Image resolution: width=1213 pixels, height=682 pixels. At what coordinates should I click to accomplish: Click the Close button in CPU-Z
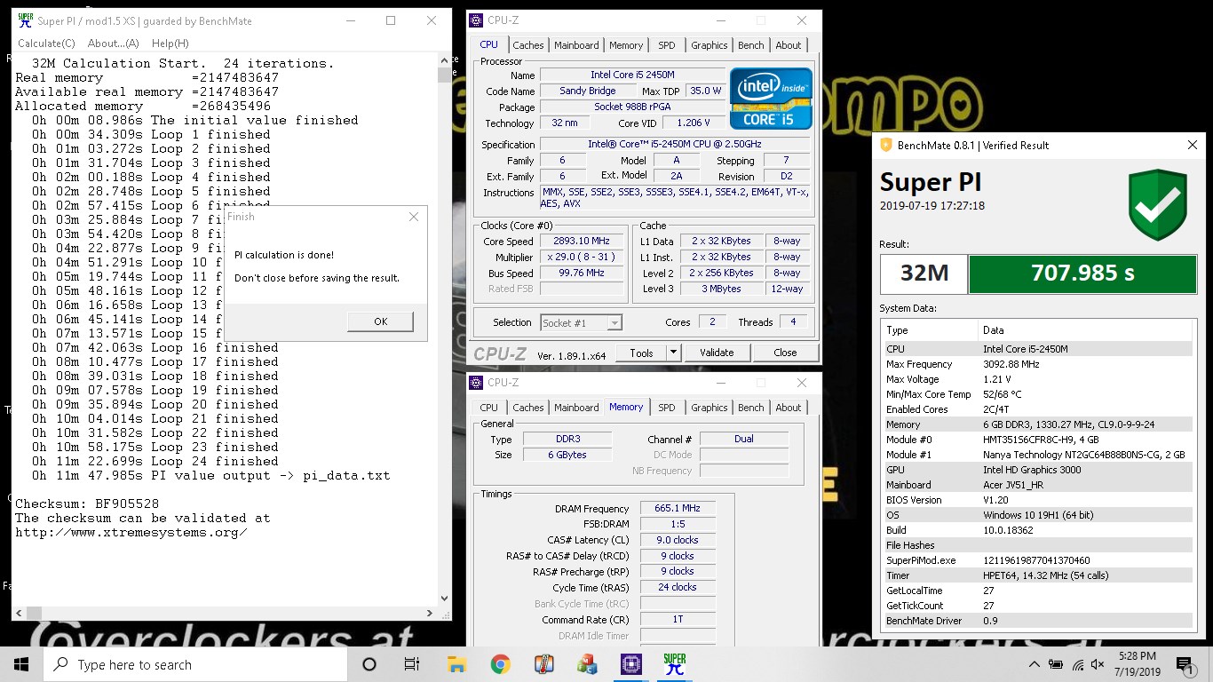tap(785, 353)
